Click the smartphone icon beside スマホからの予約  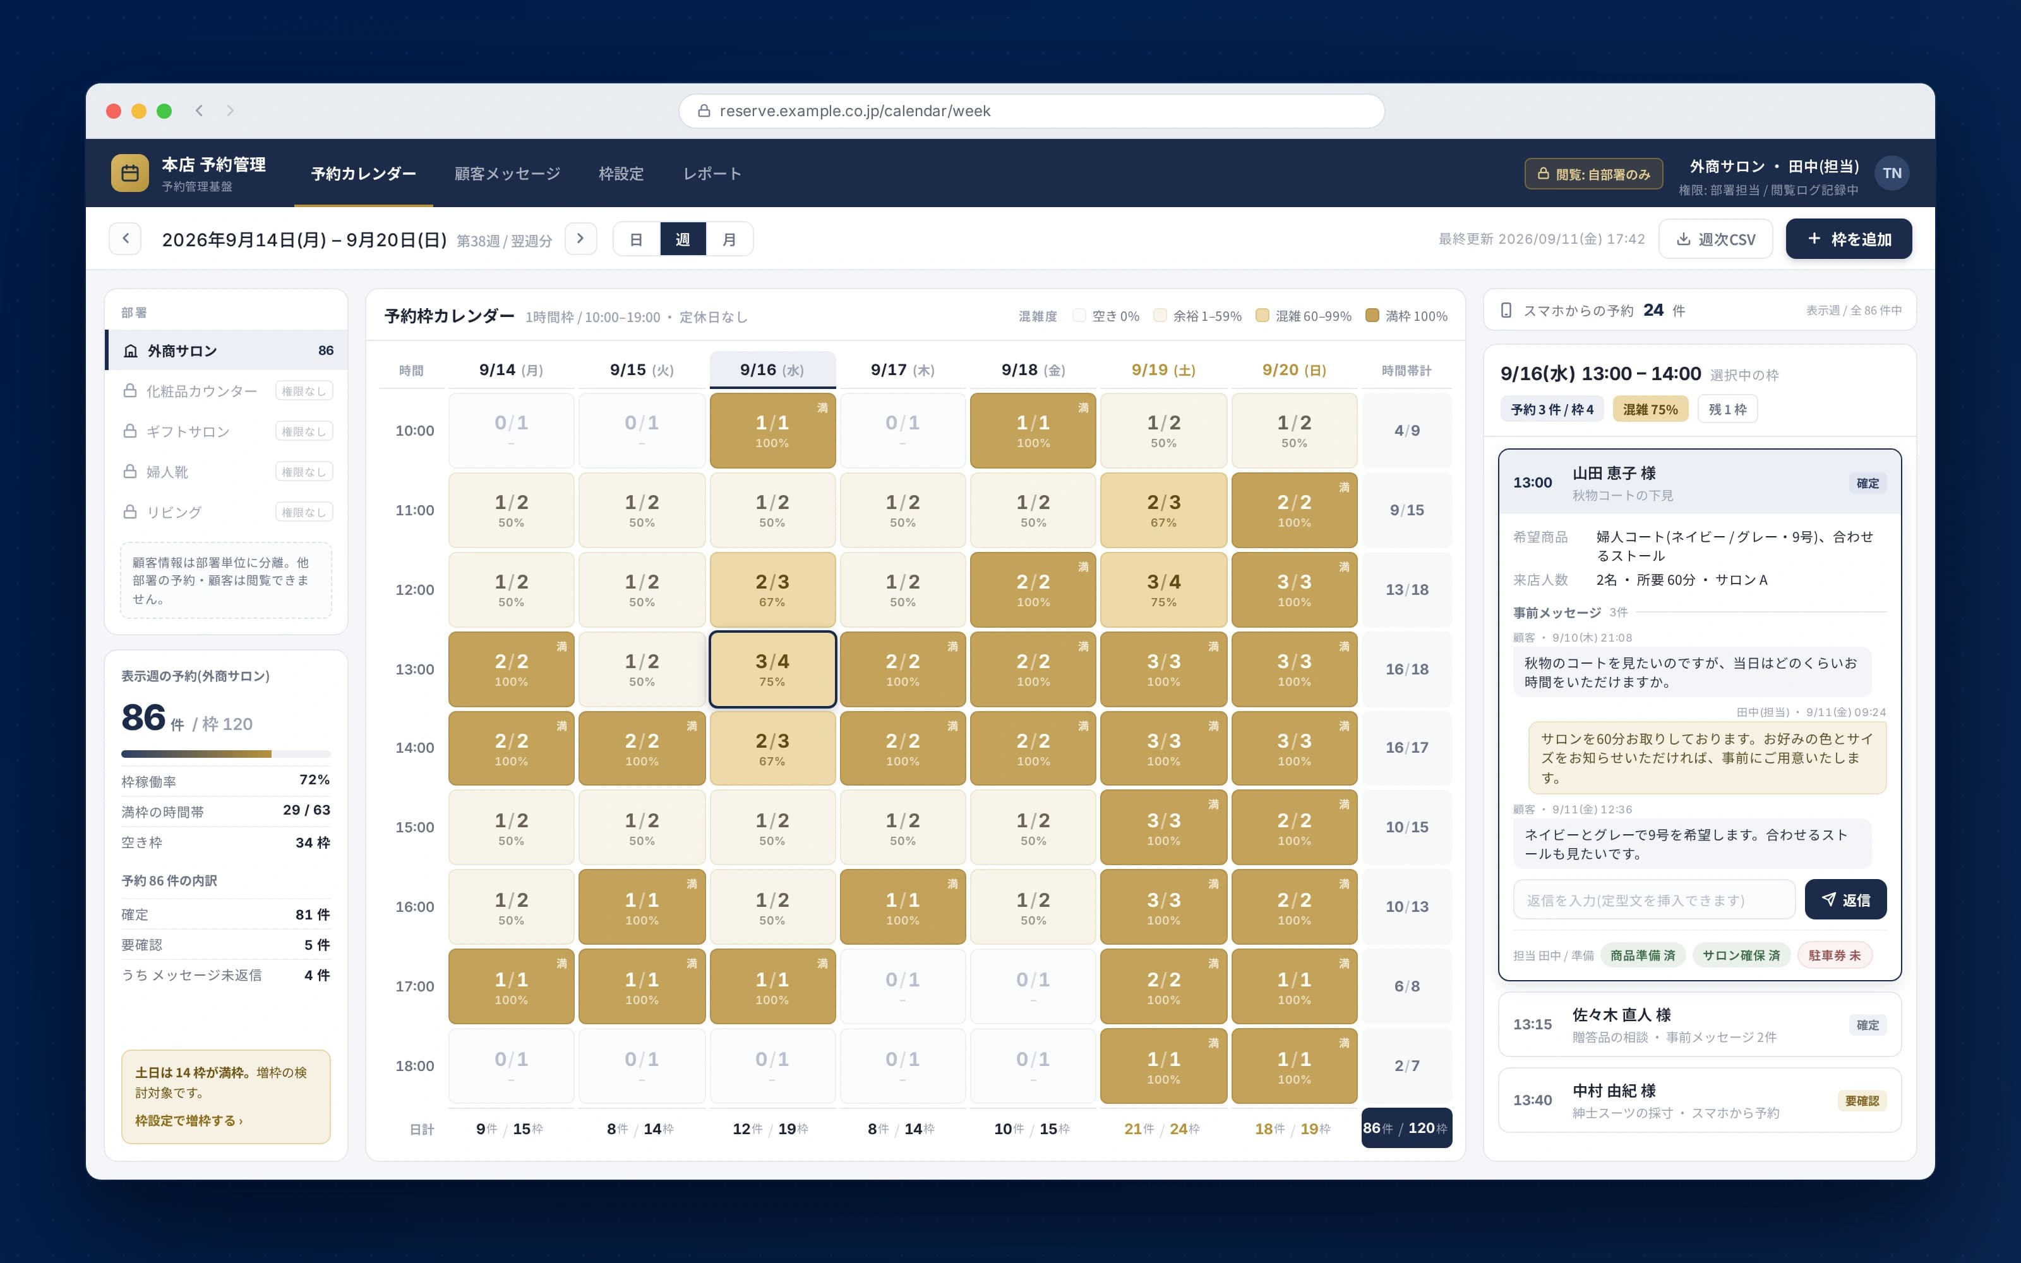click(x=1506, y=311)
